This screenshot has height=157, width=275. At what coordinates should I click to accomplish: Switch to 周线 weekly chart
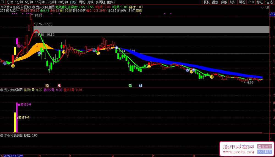tap(82, 2)
